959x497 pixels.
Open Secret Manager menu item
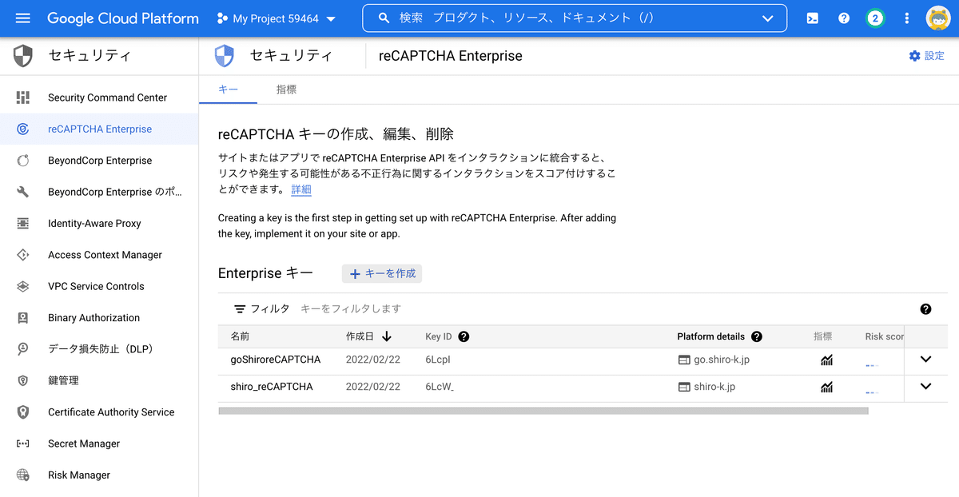coord(84,443)
